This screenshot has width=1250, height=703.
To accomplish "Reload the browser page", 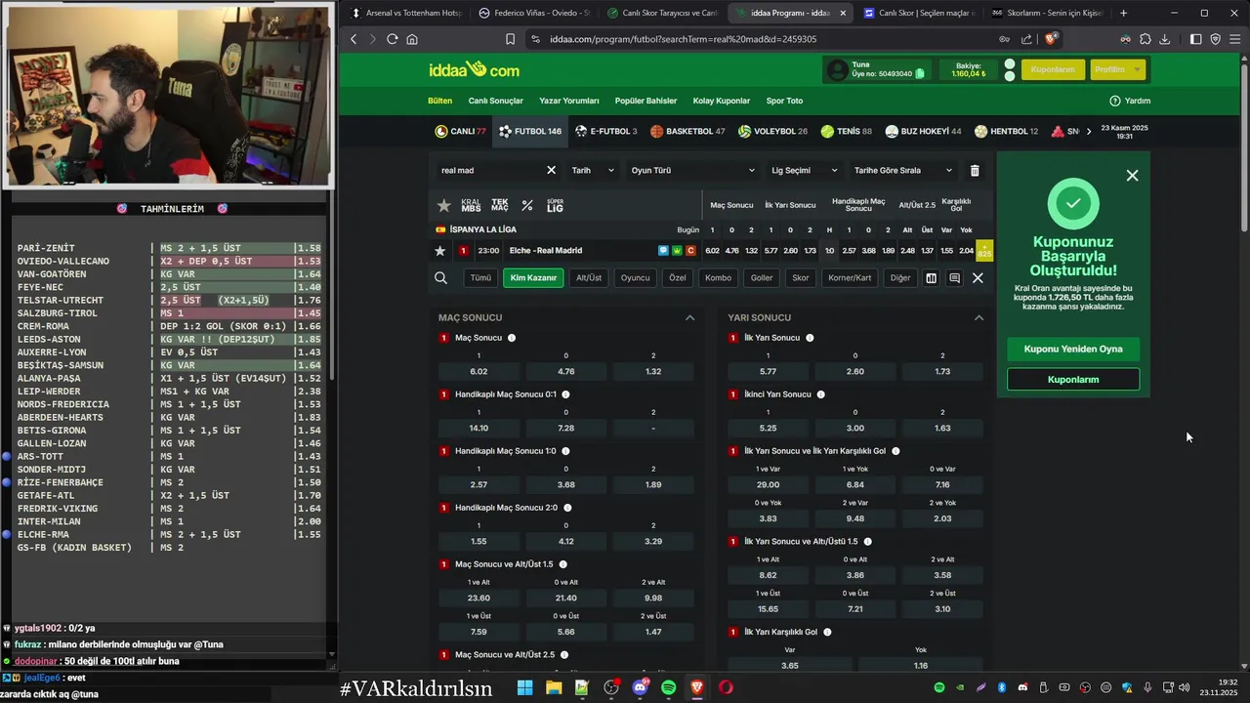I will coord(392,39).
